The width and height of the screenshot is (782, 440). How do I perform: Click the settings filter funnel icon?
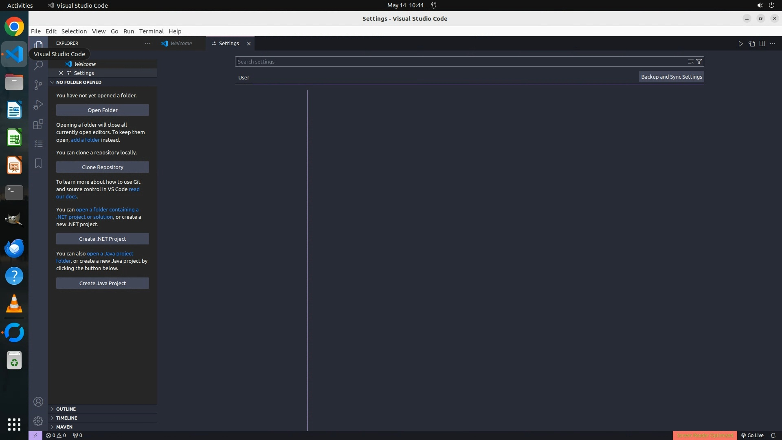tap(699, 62)
